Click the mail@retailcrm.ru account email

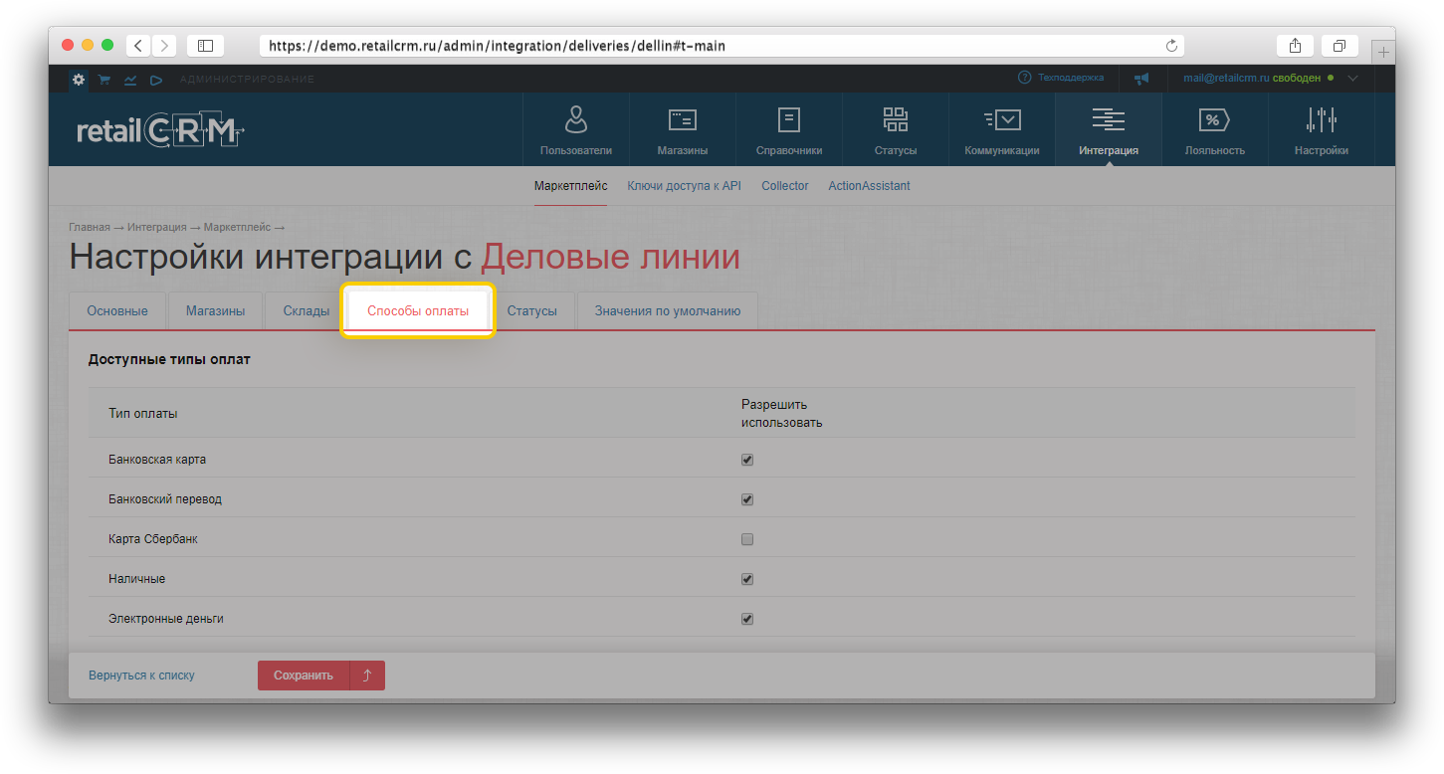point(1226,78)
